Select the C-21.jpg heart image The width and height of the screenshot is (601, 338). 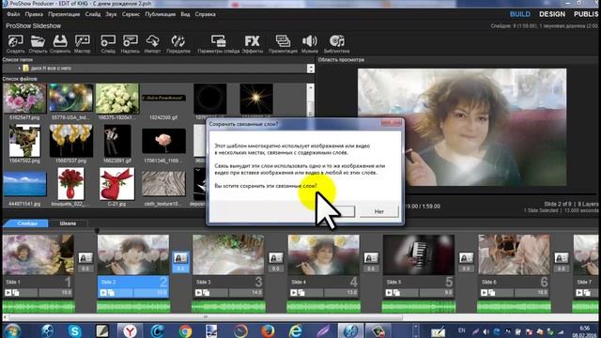pos(116,184)
